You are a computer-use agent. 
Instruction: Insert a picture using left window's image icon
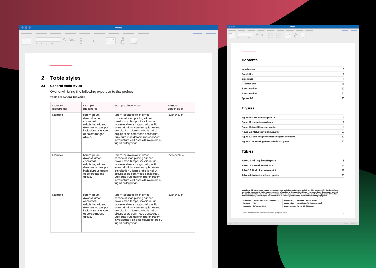click(x=111, y=41)
